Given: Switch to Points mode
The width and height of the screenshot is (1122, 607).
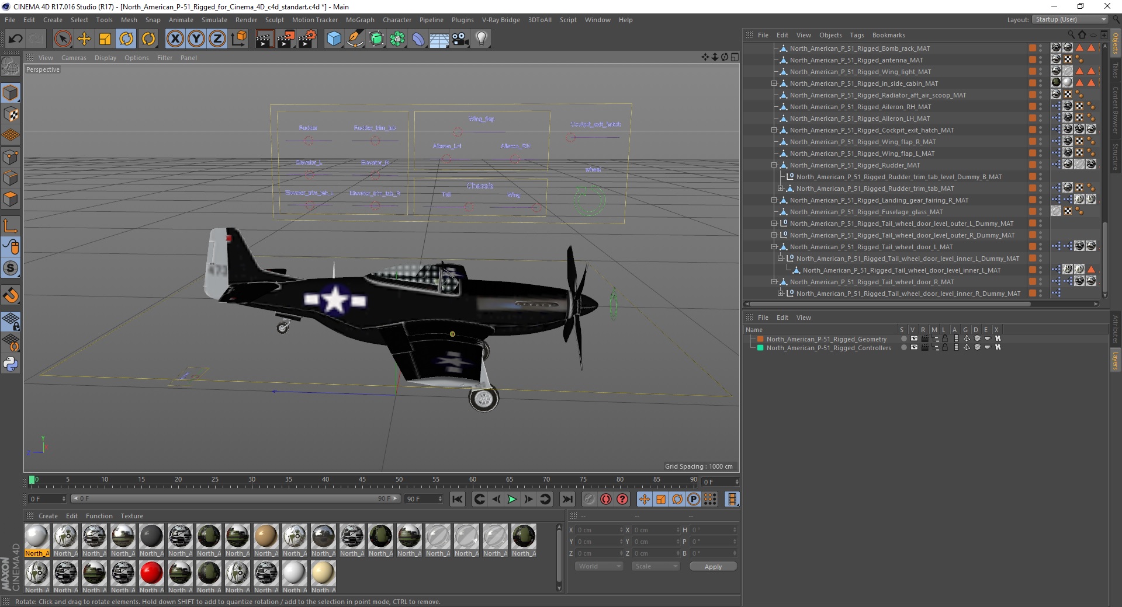Looking at the screenshot, I should pyautogui.click(x=11, y=156).
